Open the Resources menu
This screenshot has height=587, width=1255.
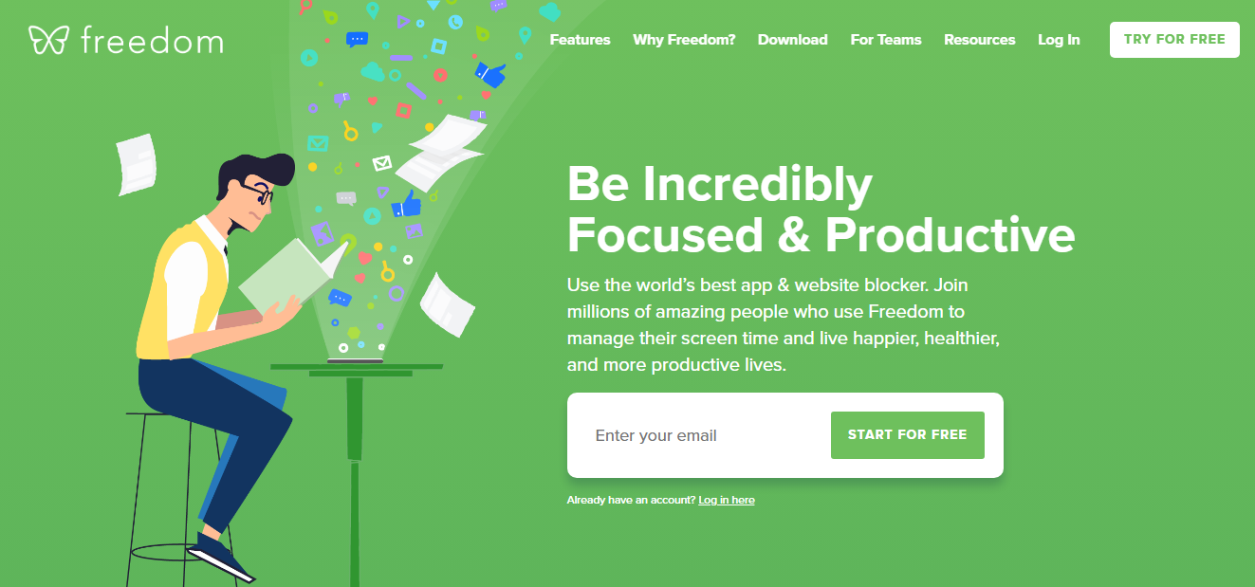point(979,40)
